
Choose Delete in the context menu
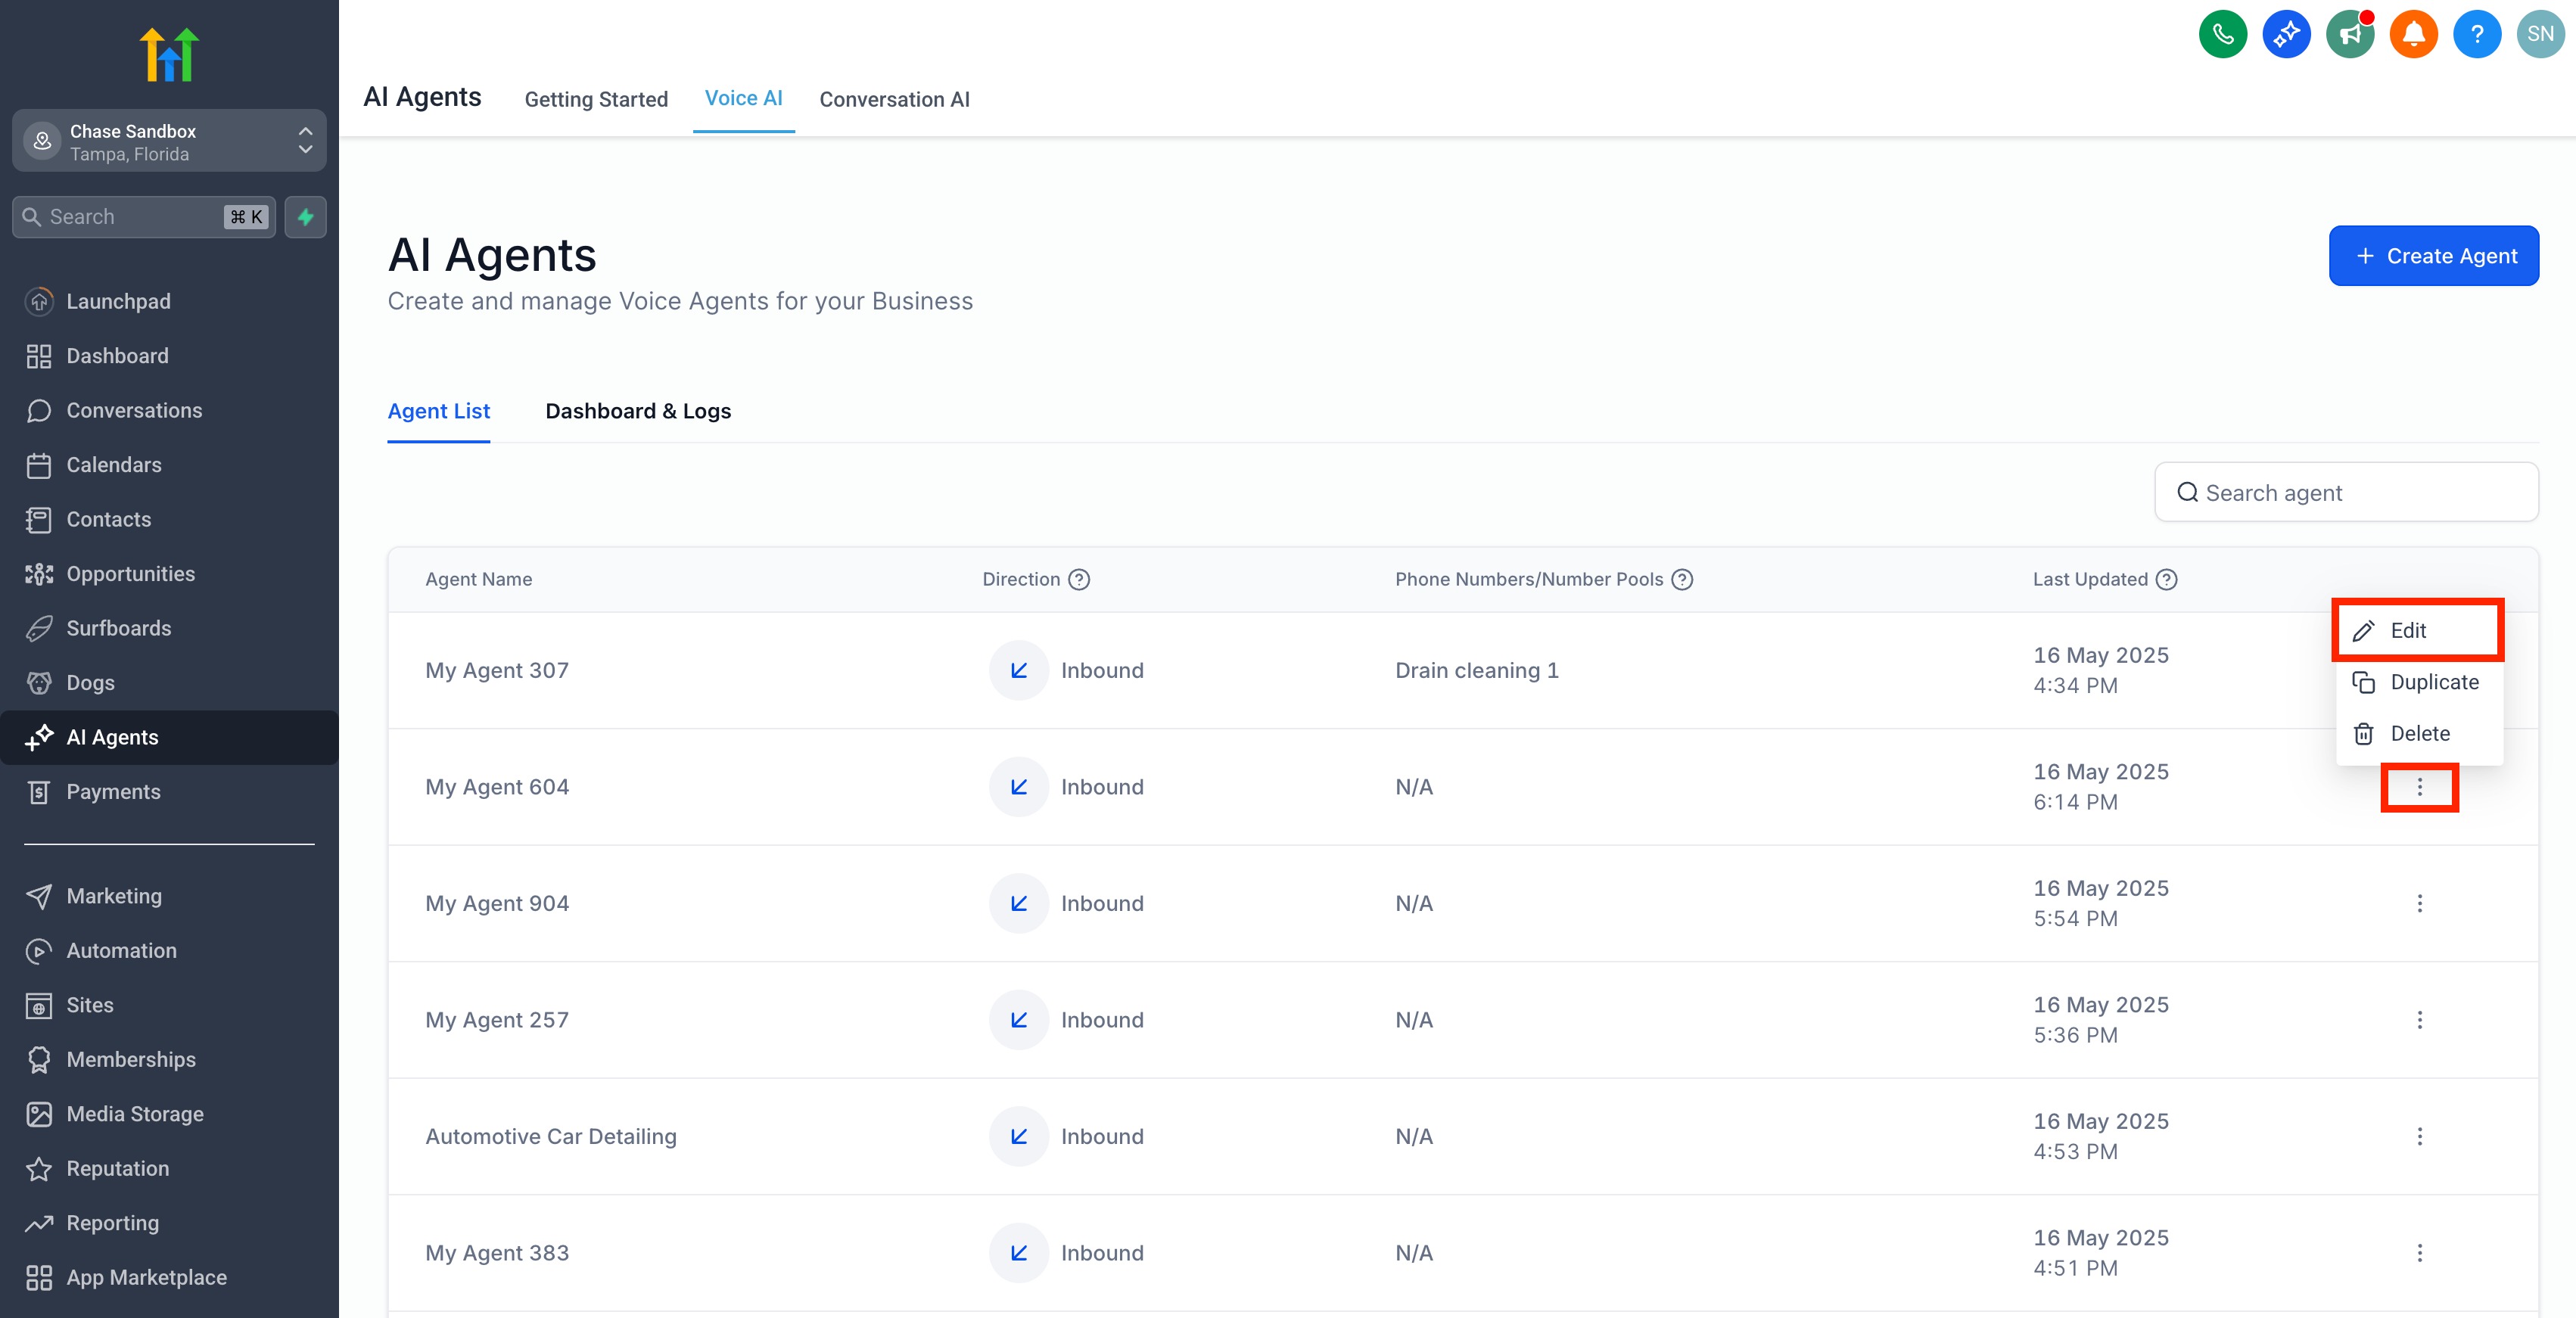point(2419,733)
